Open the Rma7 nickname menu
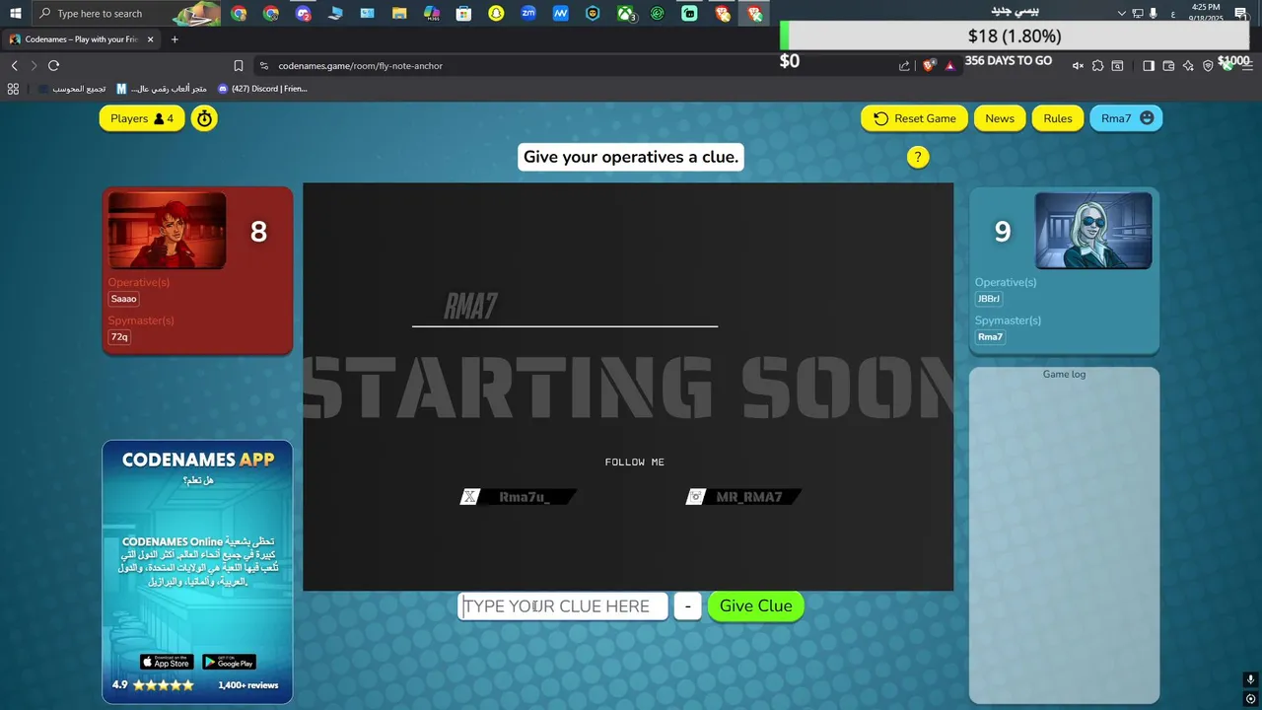Viewport: 1262px width, 710px height. [x=1126, y=118]
